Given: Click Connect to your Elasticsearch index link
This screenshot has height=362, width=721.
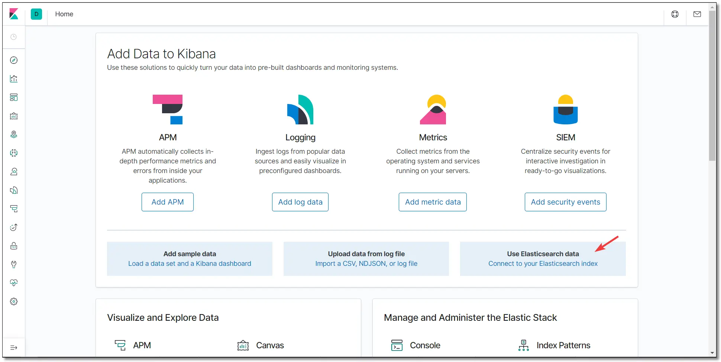Looking at the screenshot, I should pos(543,264).
